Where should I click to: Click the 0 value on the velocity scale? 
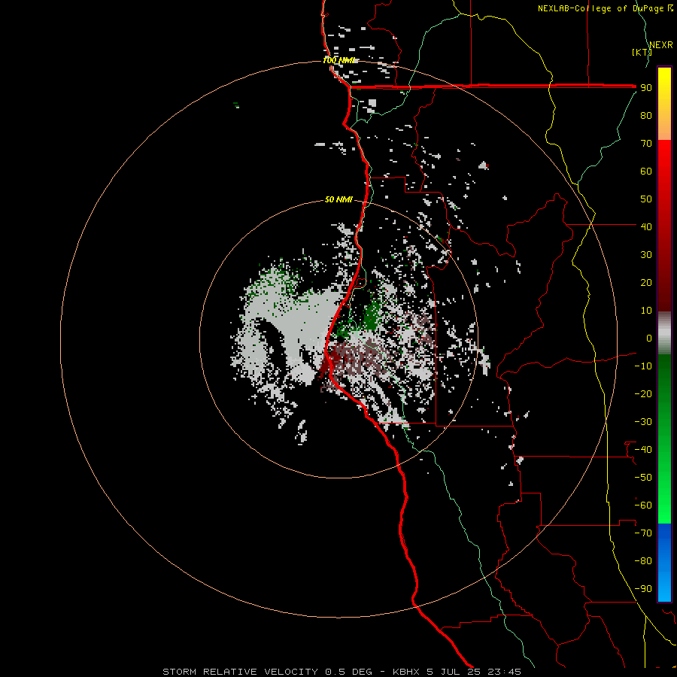point(649,338)
